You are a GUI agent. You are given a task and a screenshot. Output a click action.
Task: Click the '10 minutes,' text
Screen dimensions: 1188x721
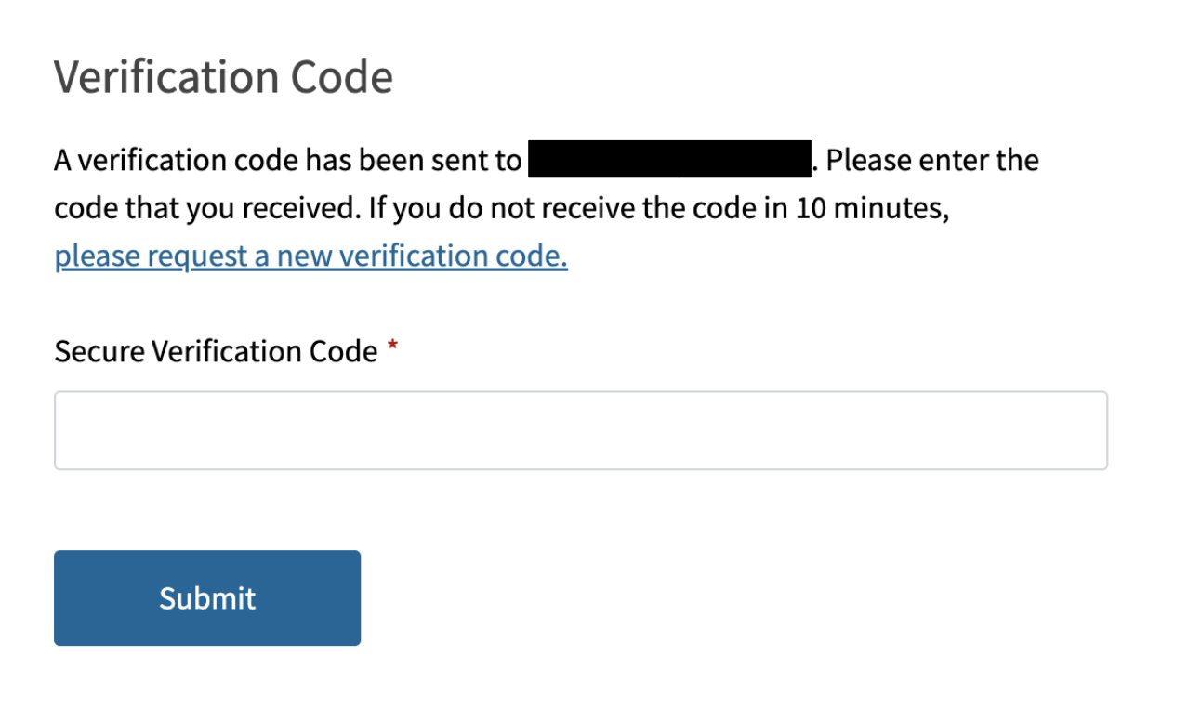click(873, 208)
